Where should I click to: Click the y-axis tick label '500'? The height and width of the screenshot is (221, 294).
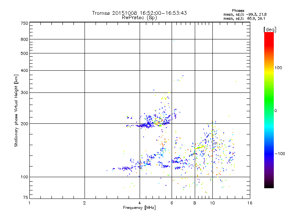click(x=24, y=53)
